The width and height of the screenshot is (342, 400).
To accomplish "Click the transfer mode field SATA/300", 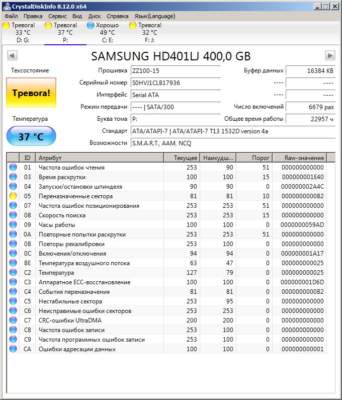I will [176, 107].
